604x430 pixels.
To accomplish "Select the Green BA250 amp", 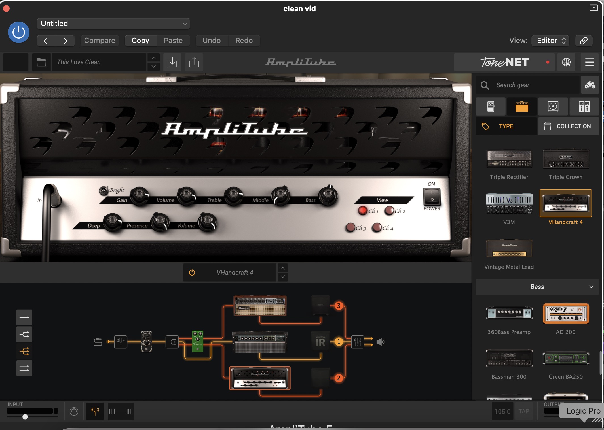I will click(566, 358).
